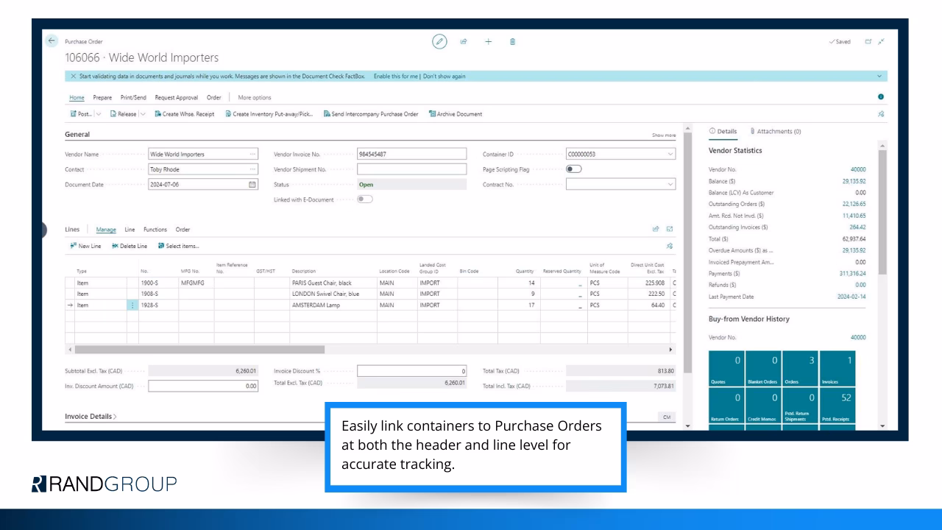Expand the Post action dropdown arrow
The height and width of the screenshot is (530, 942).
tap(99, 114)
